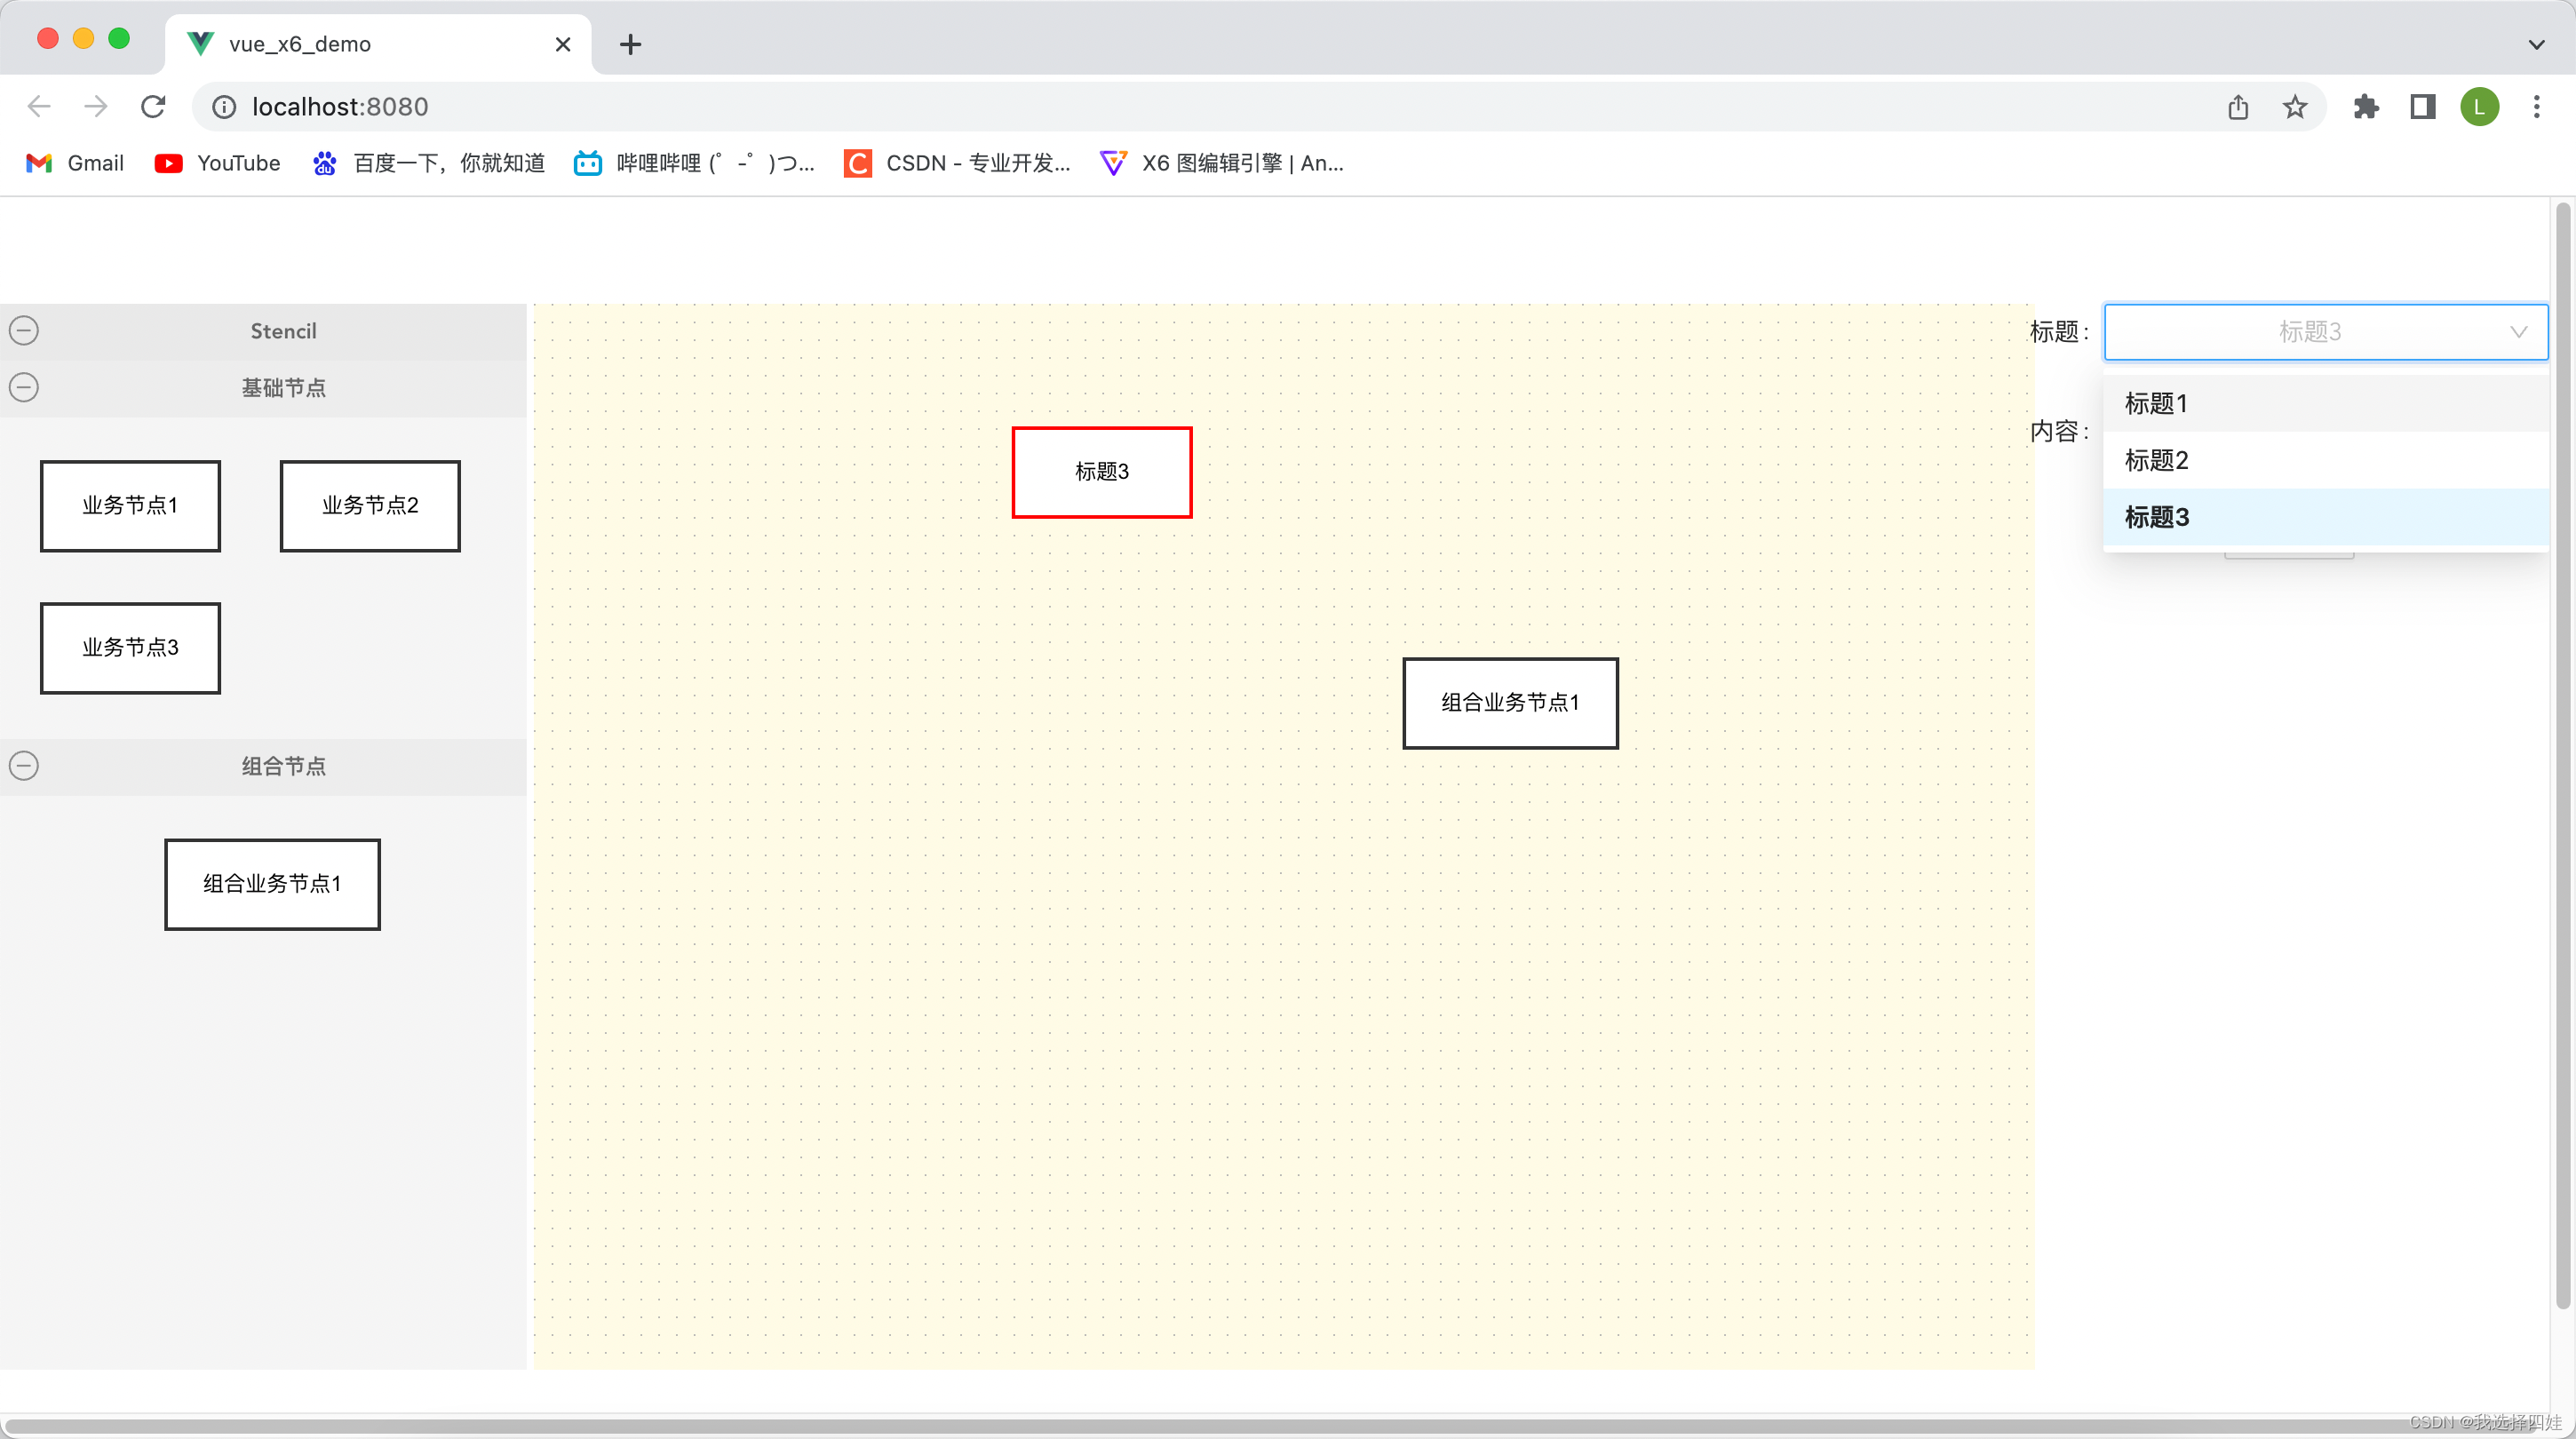Click the bookmark star icon
The height and width of the screenshot is (1439, 2576).
pyautogui.click(x=2295, y=107)
